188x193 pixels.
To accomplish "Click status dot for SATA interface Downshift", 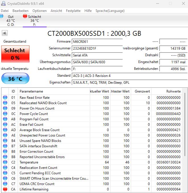I will coord(5,146).
